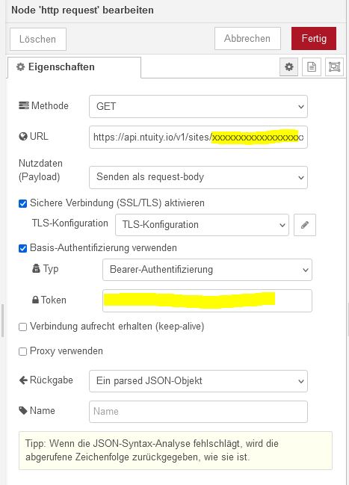Click the globe icon beside URL
Viewport: 349px width, 485px height.
[23, 137]
